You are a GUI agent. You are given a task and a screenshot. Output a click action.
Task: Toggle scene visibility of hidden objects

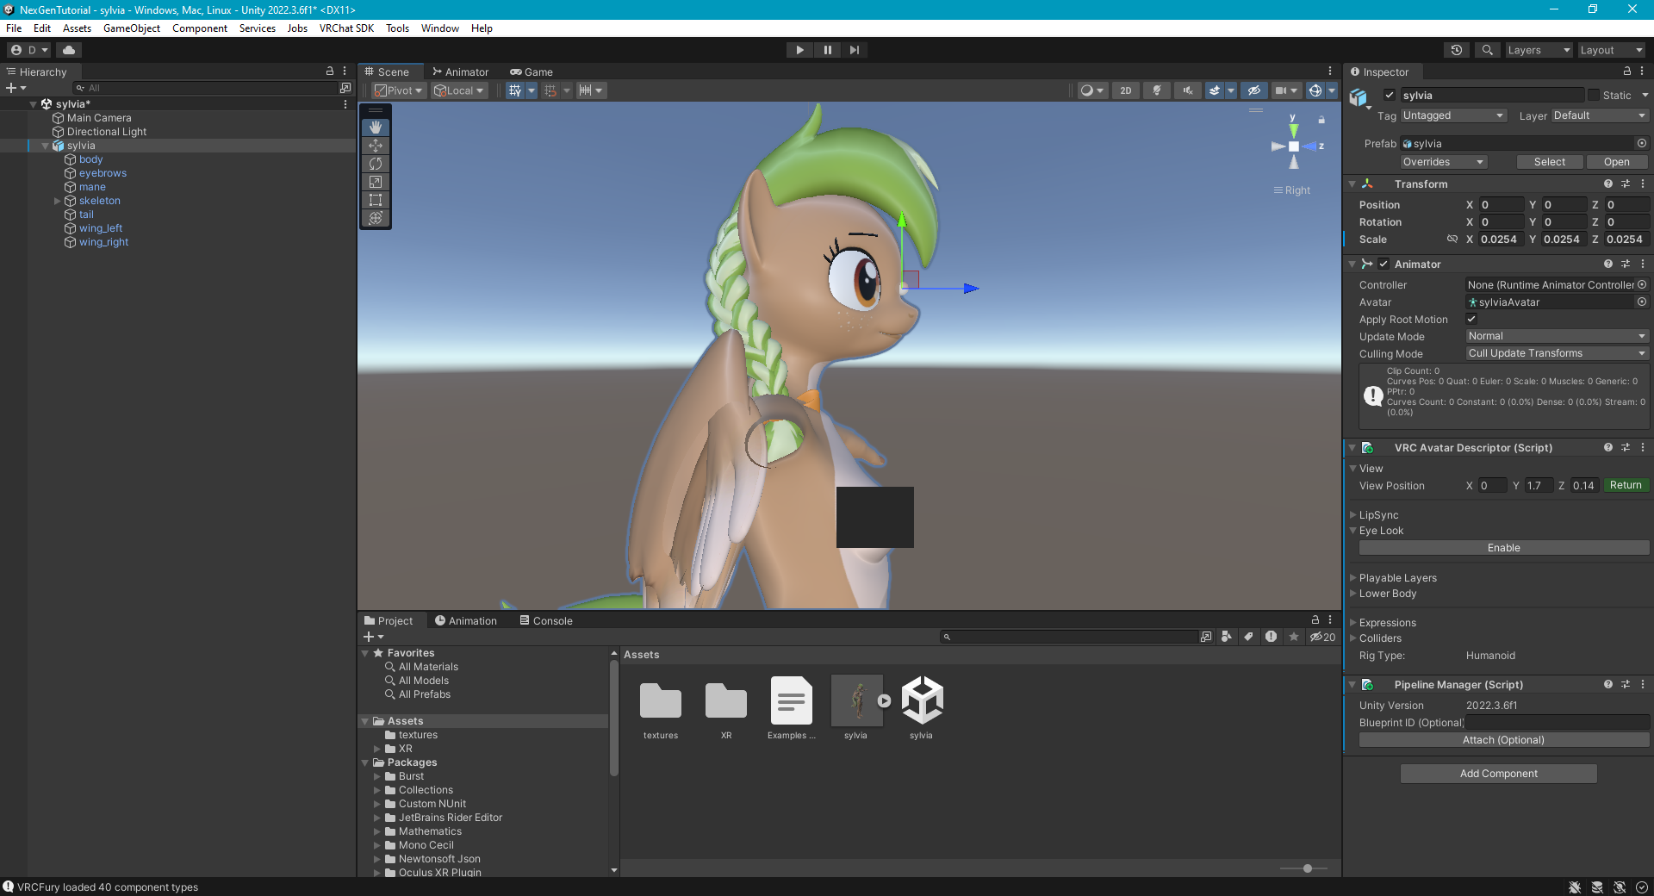click(1253, 90)
